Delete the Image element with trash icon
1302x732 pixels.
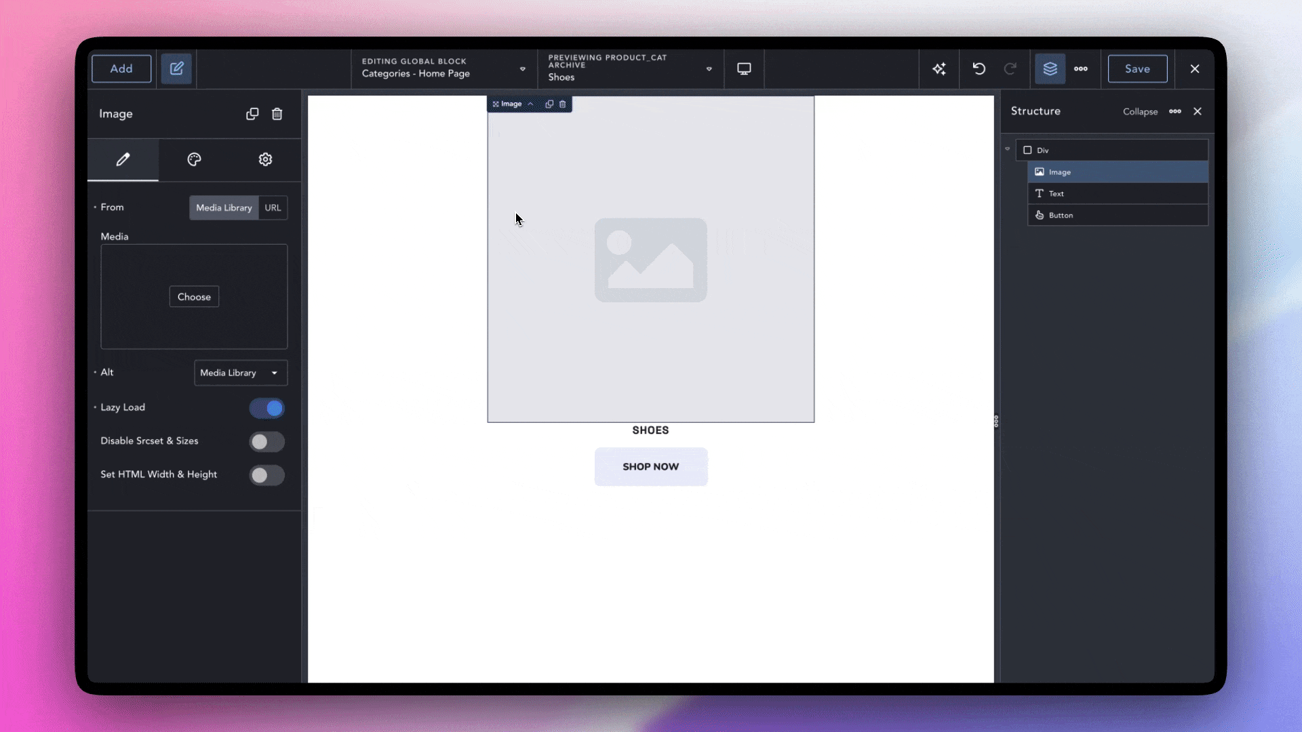[277, 114]
